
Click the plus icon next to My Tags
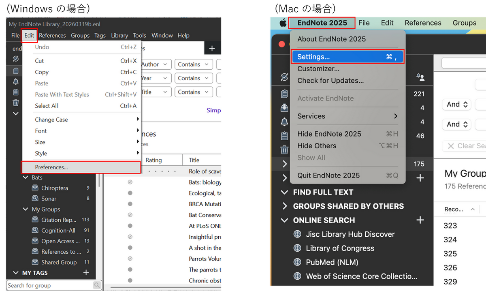click(86, 273)
